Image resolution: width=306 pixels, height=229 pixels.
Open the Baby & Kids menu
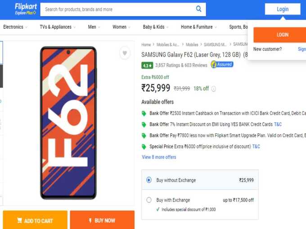point(156,27)
